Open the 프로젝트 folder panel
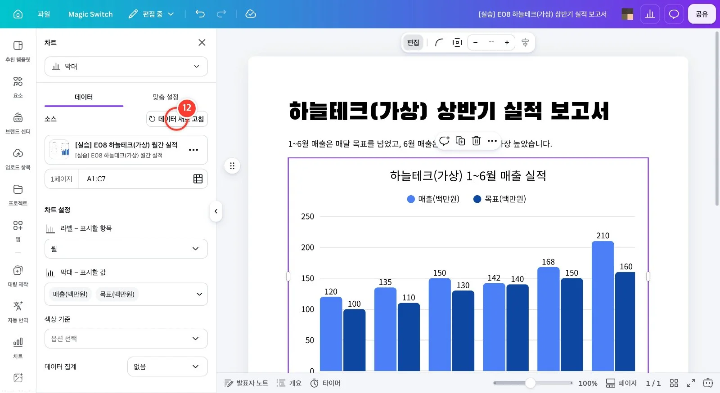 [18, 195]
